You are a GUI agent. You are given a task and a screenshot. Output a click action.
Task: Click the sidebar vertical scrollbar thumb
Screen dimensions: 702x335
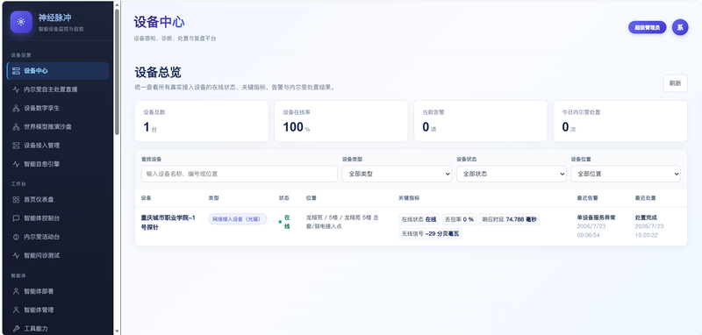(x=117, y=72)
